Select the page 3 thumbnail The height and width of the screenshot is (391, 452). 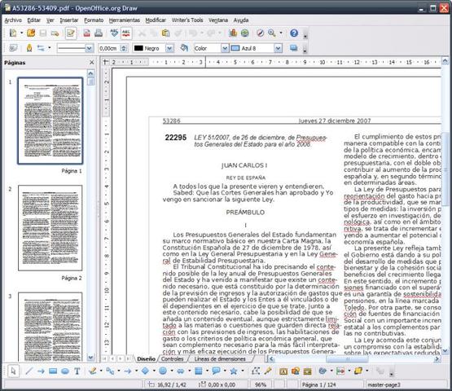tap(50, 327)
